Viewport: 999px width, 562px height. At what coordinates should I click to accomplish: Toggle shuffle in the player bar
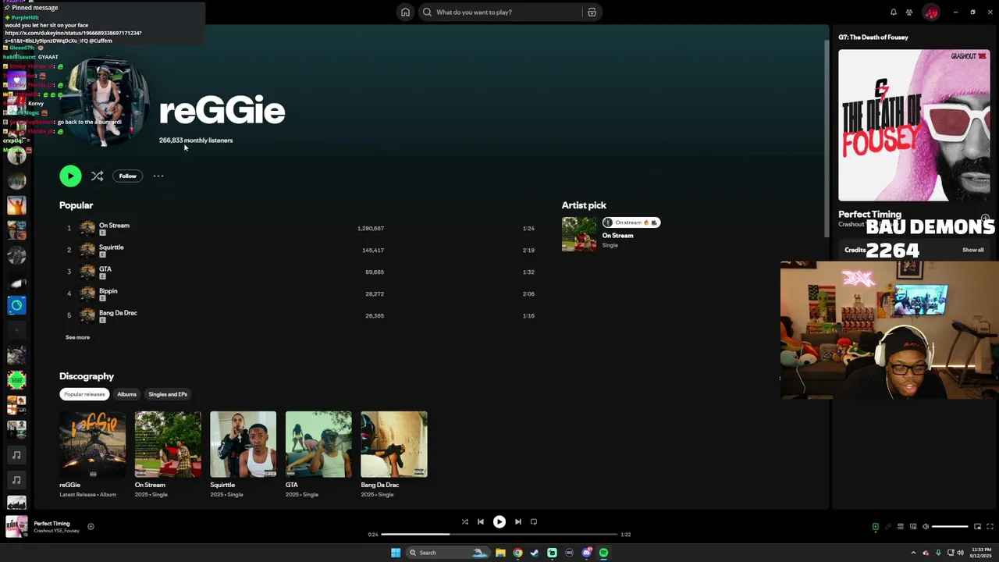464,521
